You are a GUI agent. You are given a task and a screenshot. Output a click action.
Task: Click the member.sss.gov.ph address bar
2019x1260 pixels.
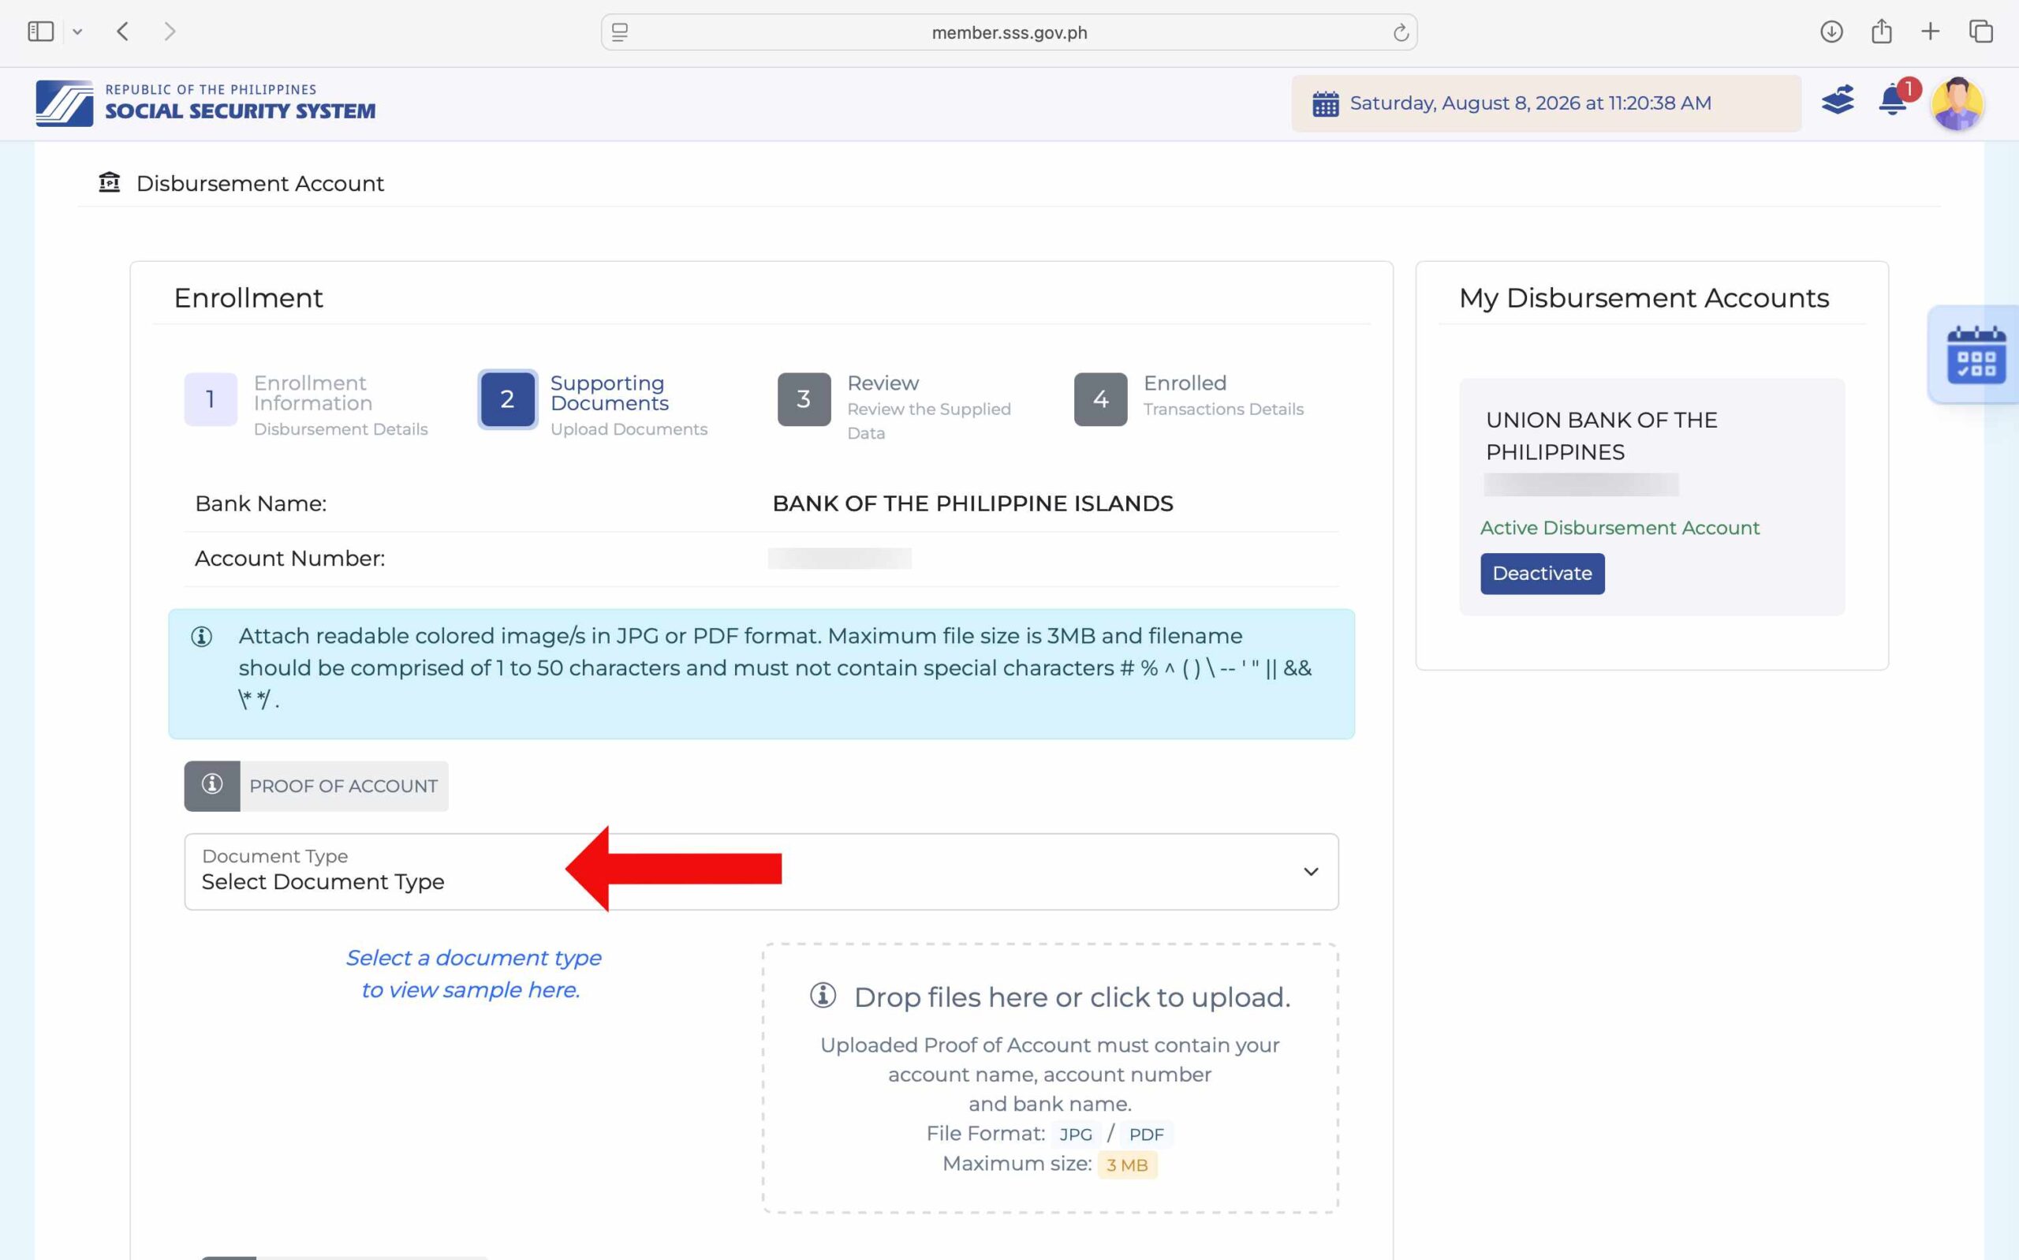click(1009, 32)
